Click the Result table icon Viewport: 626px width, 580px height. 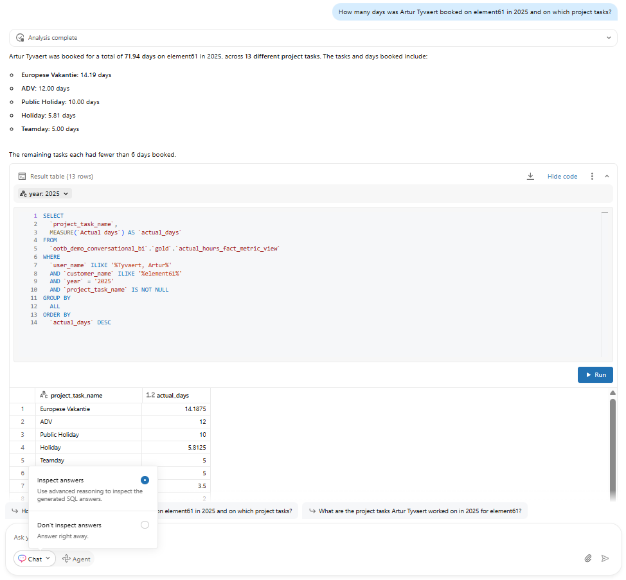point(22,176)
